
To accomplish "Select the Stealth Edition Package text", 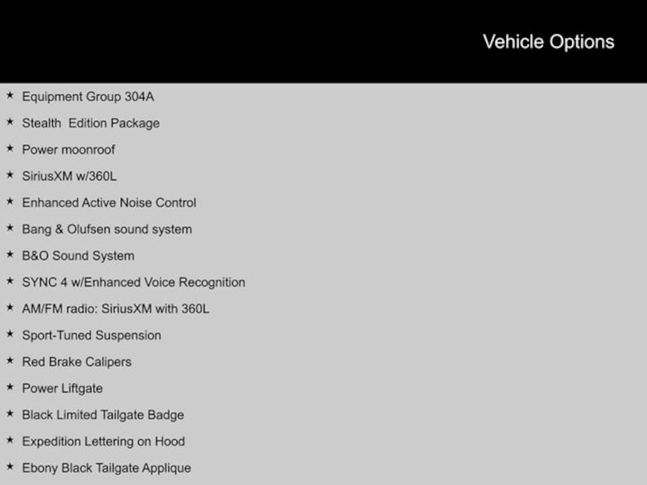I will point(90,123).
